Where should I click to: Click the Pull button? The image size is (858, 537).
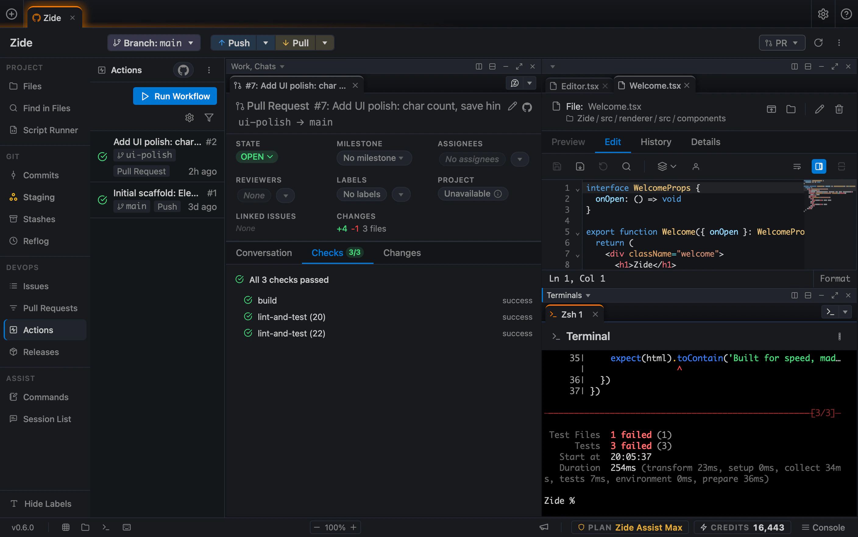(295, 43)
